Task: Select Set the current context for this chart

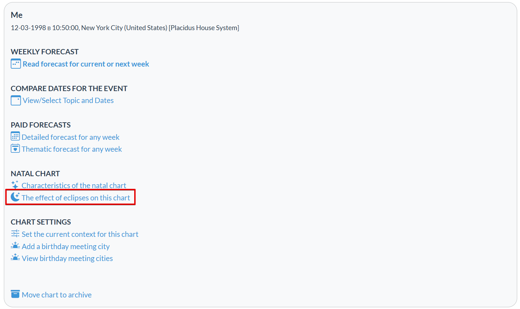Action: click(x=80, y=234)
